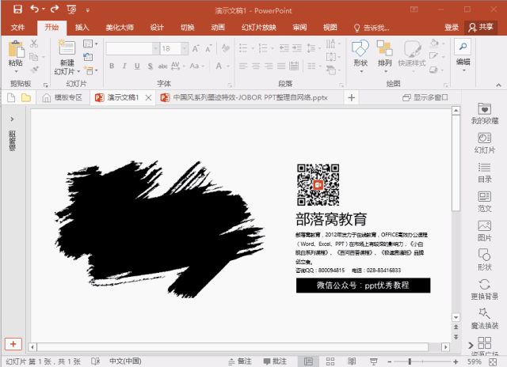Open the 形状 shapes gallery in ribbon

click(x=360, y=55)
